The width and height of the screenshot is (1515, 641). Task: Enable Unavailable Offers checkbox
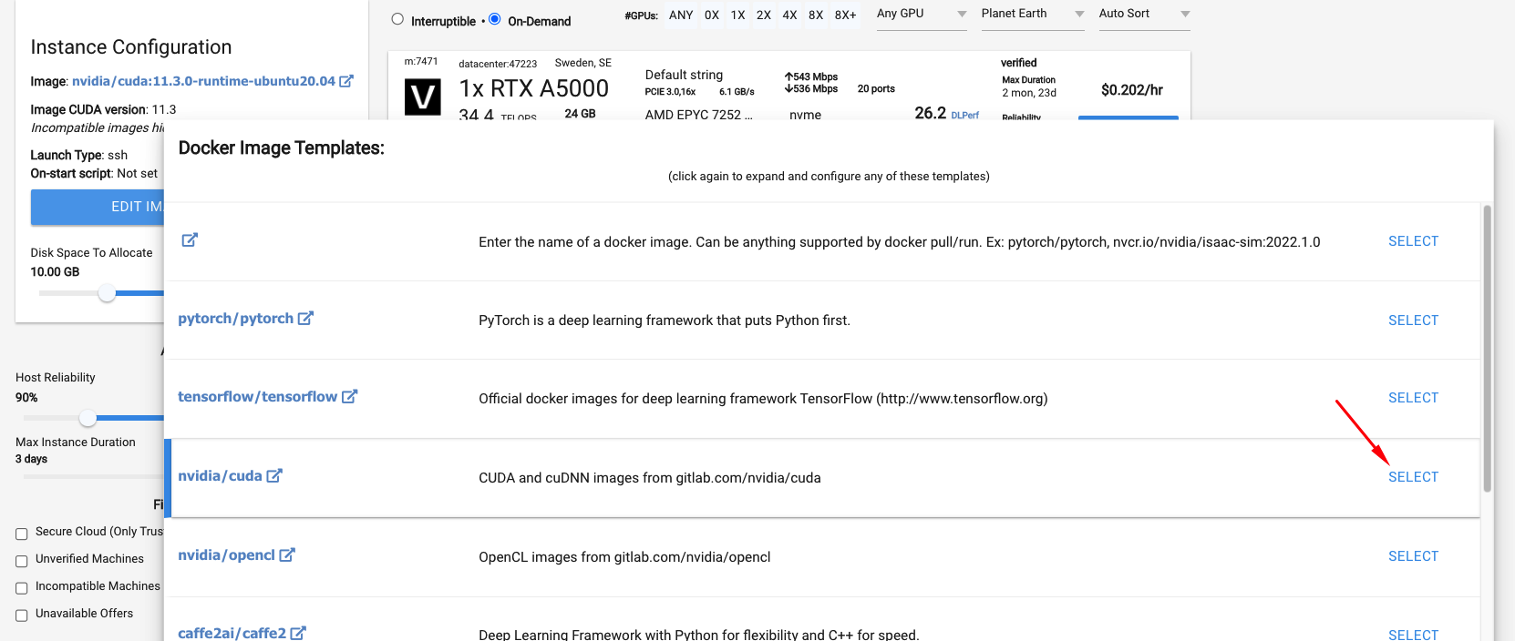(22, 616)
